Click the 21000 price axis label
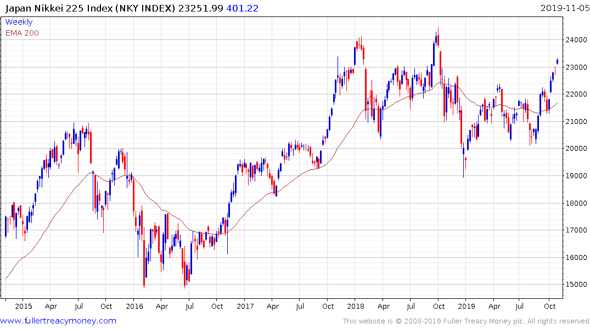Image resolution: width=590 pixels, height=329 pixels. [576, 121]
